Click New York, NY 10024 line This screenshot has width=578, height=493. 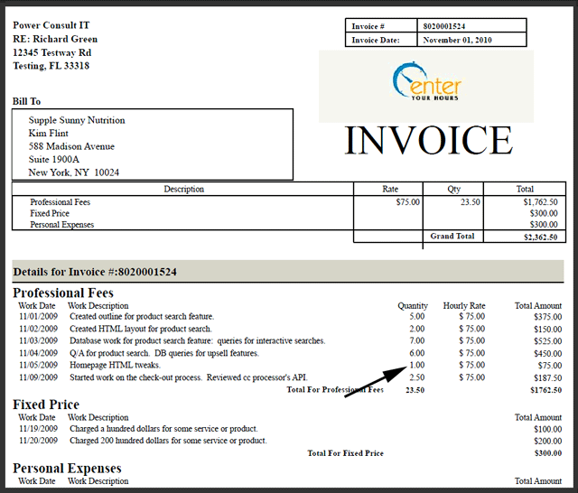pyautogui.click(x=74, y=172)
